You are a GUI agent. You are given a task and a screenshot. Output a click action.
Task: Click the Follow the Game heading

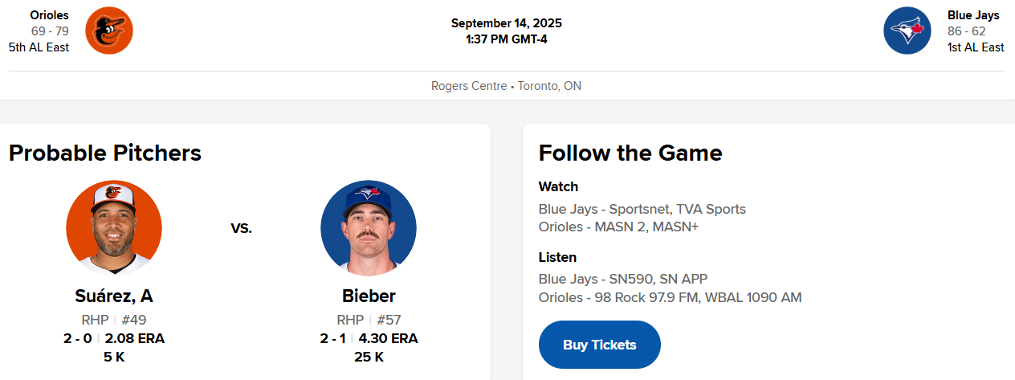(x=630, y=153)
